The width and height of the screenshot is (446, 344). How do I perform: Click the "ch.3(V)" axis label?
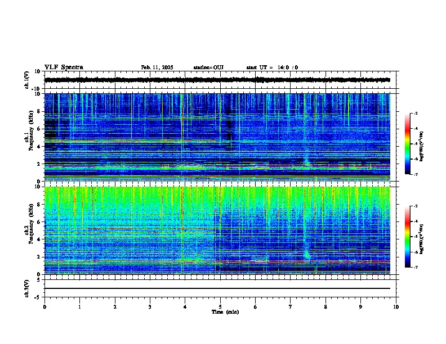[x=27, y=288]
